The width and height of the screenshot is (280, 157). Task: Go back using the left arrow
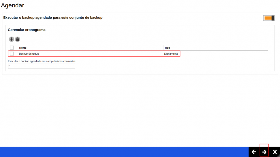click(254, 152)
